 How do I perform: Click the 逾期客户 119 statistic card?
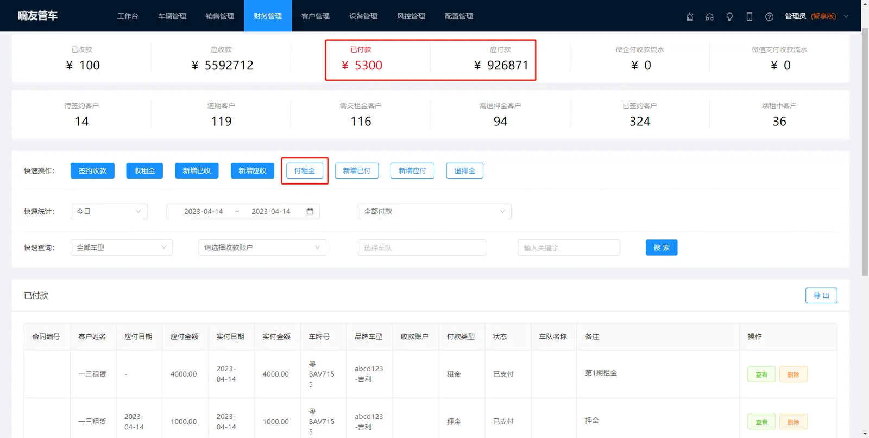221,115
